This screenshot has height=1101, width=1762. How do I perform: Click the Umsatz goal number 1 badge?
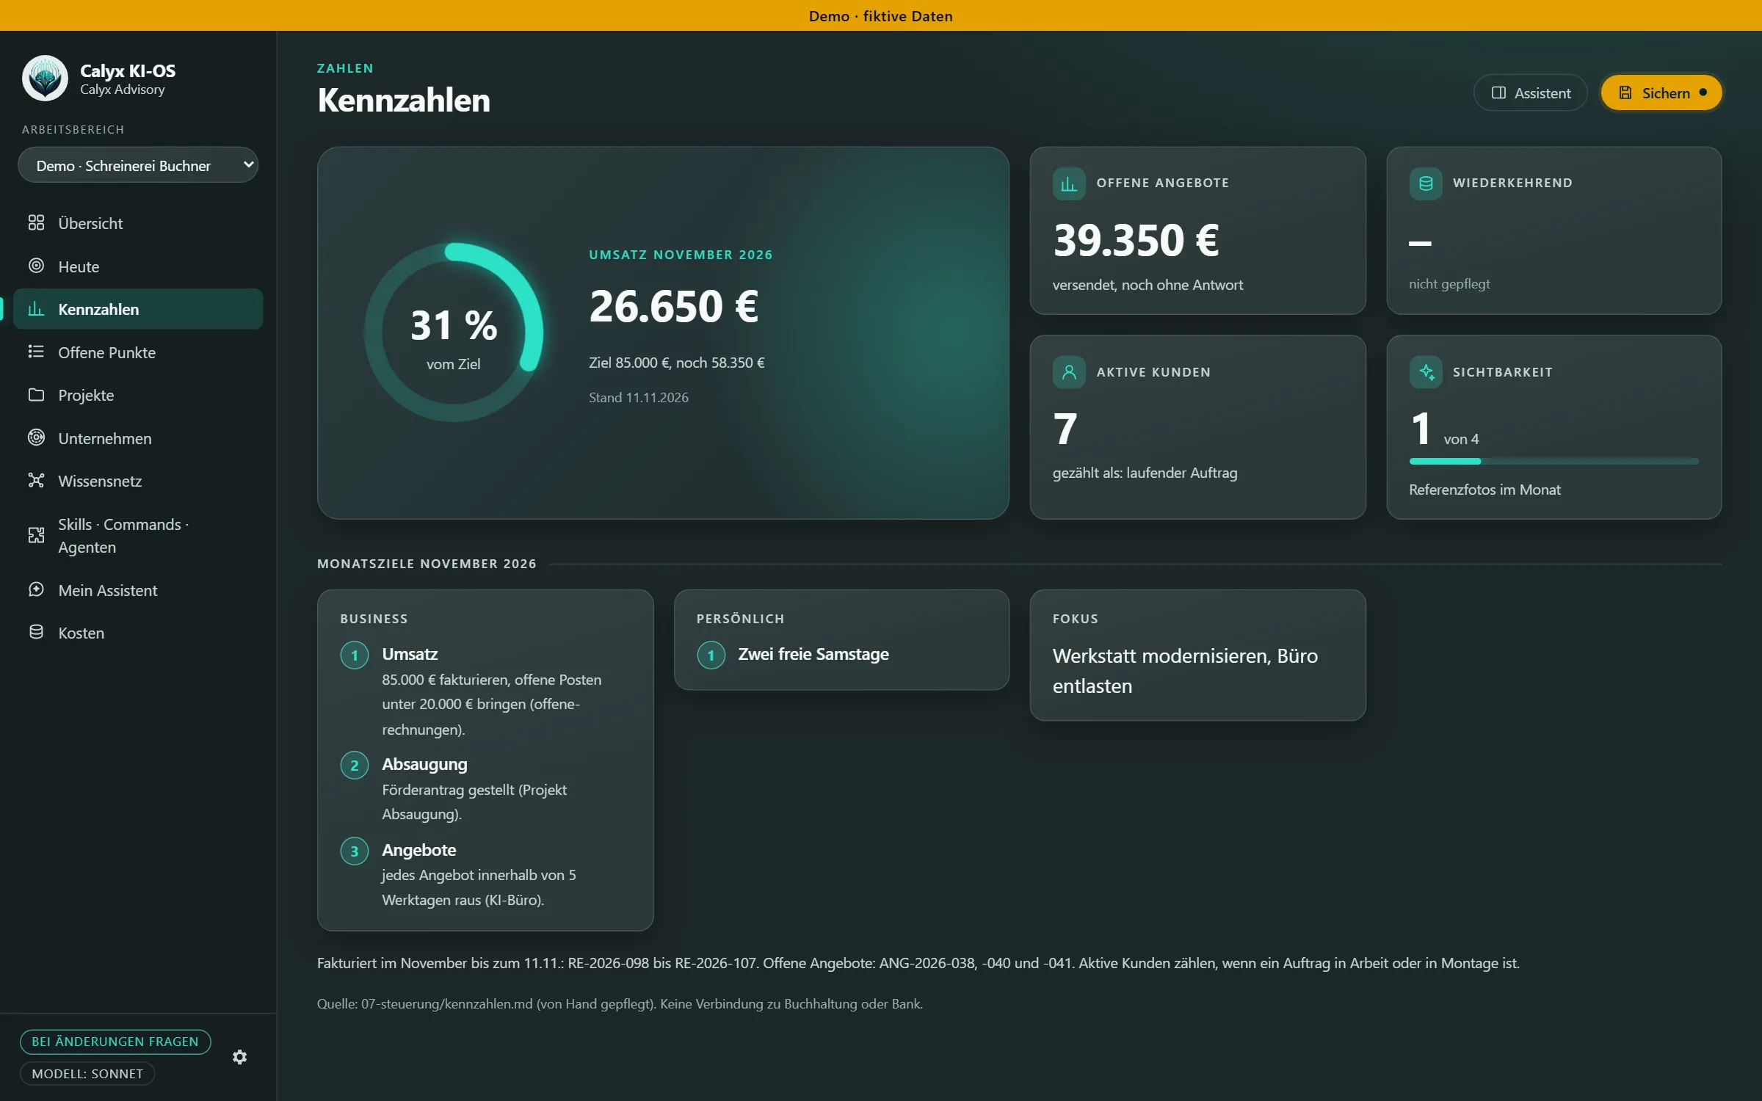click(355, 655)
